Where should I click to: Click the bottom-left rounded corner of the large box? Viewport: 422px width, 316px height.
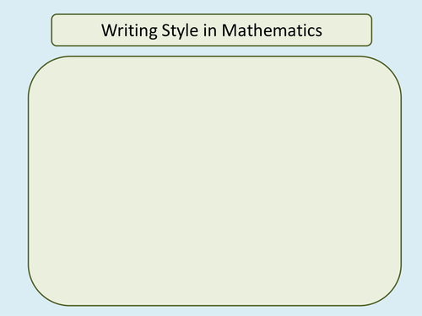click(x=41, y=293)
